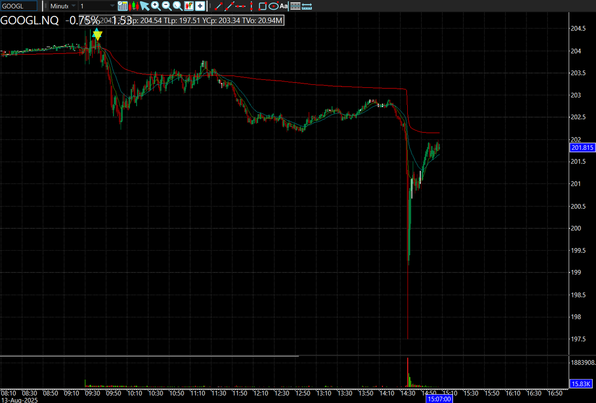Click the 204.5 price axis label
Screen dimensions: 596x403
tap(579, 29)
